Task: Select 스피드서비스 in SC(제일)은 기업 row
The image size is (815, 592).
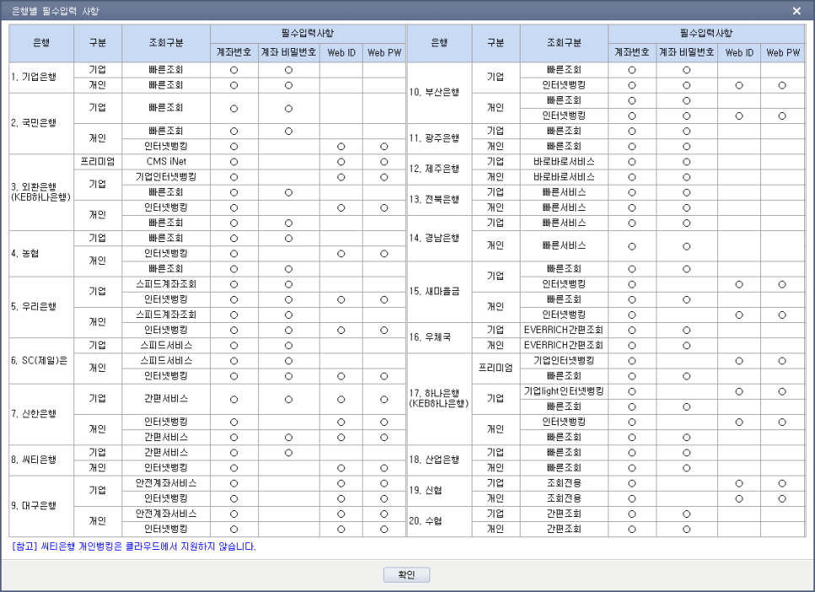Action: coord(166,345)
